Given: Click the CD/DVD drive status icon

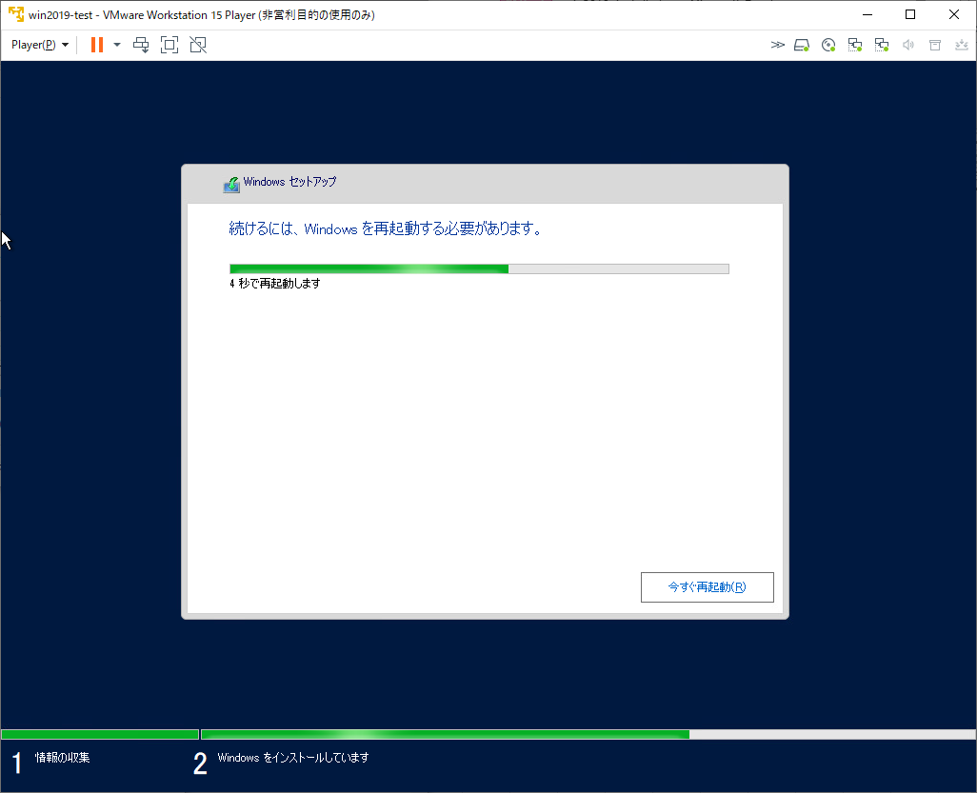Looking at the screenshot, I should 827,45.
